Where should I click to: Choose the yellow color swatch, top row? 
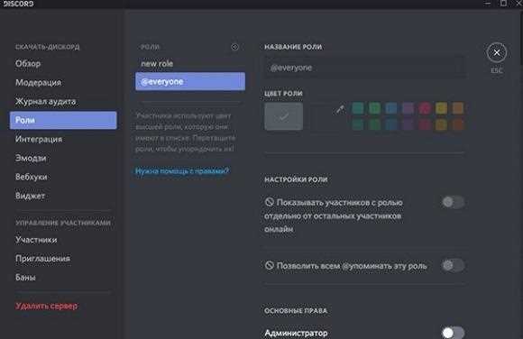(441, 108)
